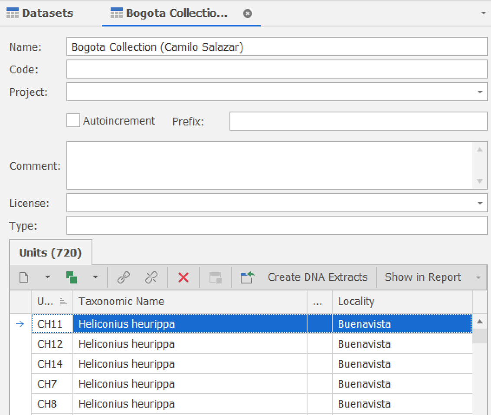Click the grayed window layout icon
This screenshot has width=491, height=415.
(x=216, y=277)
